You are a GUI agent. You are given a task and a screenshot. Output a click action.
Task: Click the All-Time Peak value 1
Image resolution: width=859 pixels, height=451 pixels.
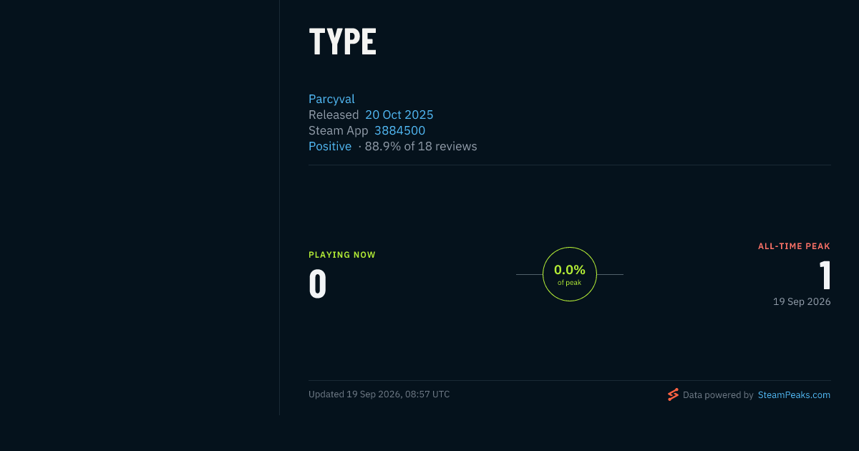coord(825,276)
